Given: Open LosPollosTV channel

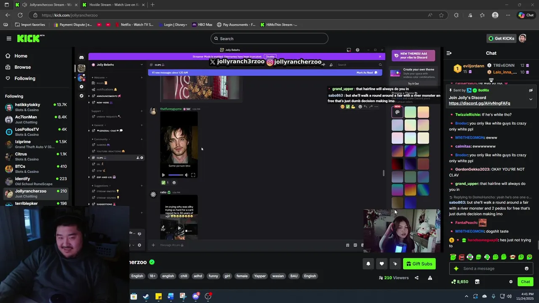Looking at the screenshot, I should 36,132.
